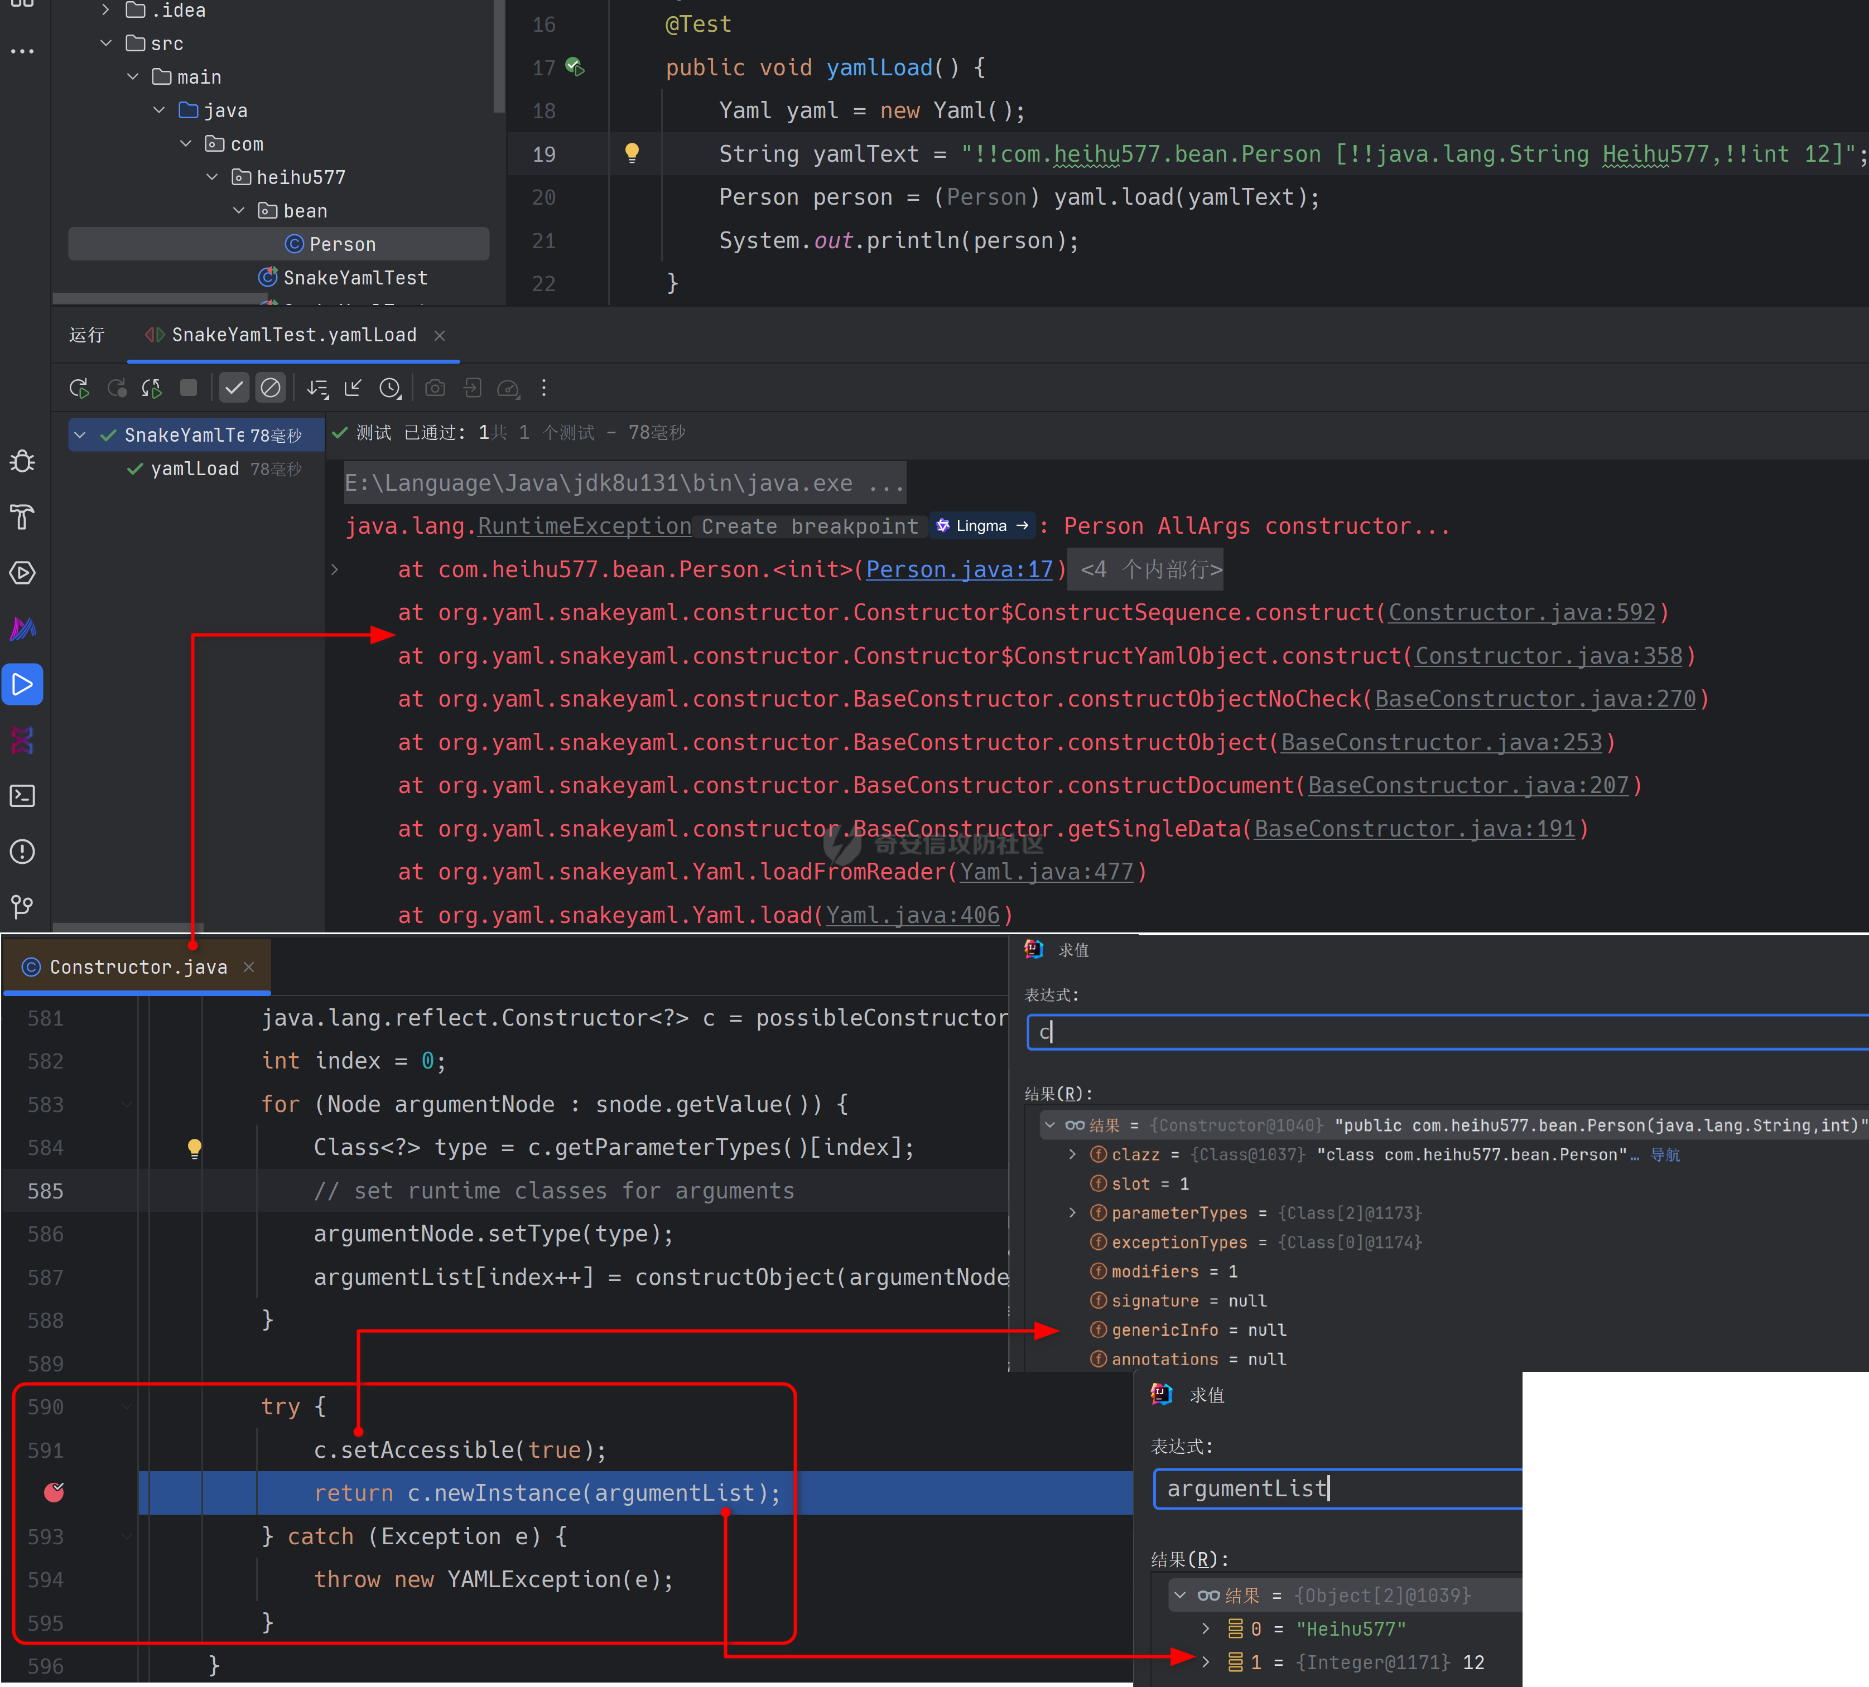Select SnakeYamlTest in project tree
The width and height of the screenshot is (1869, 1687).
tap(355, 277)
